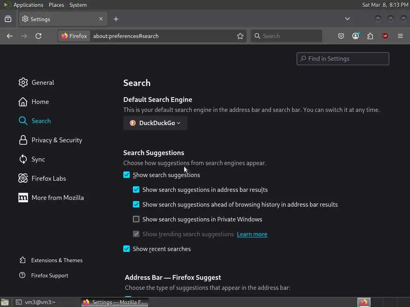Open a new tab with plus button
Image resolution: width=410 pixels, height=307 pixels.
point(116,19)
